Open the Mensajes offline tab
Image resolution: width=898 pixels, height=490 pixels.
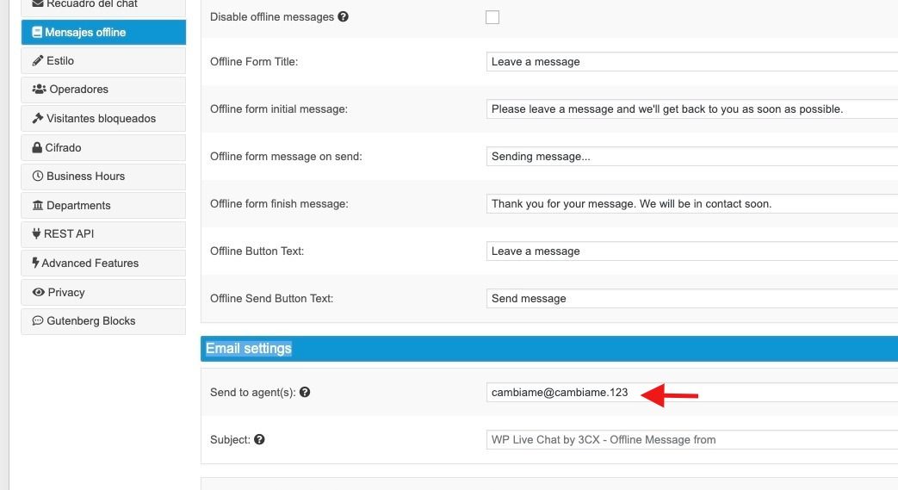[x=103, y=32]
